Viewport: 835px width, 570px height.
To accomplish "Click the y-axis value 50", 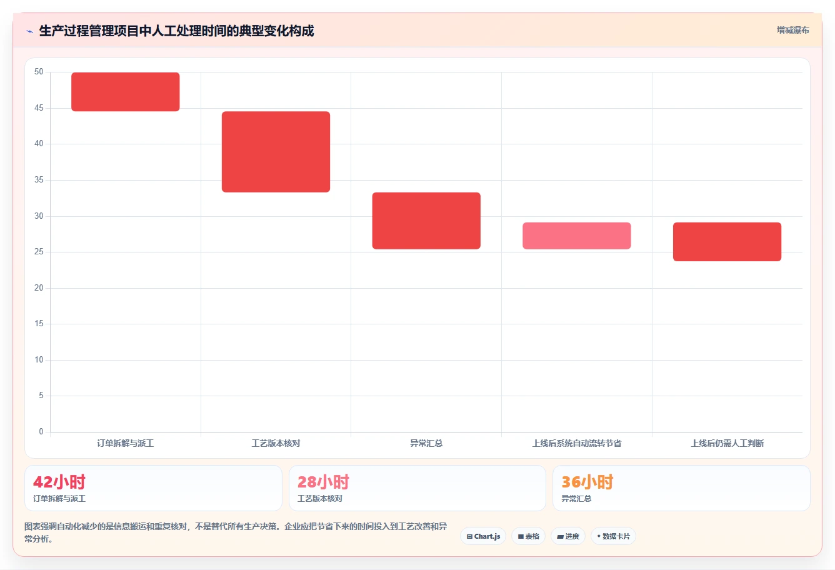I will click(39, 72).
